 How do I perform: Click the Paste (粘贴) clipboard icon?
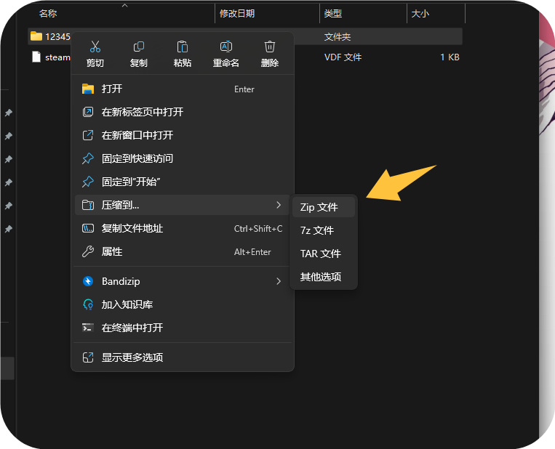coord(183,47)
